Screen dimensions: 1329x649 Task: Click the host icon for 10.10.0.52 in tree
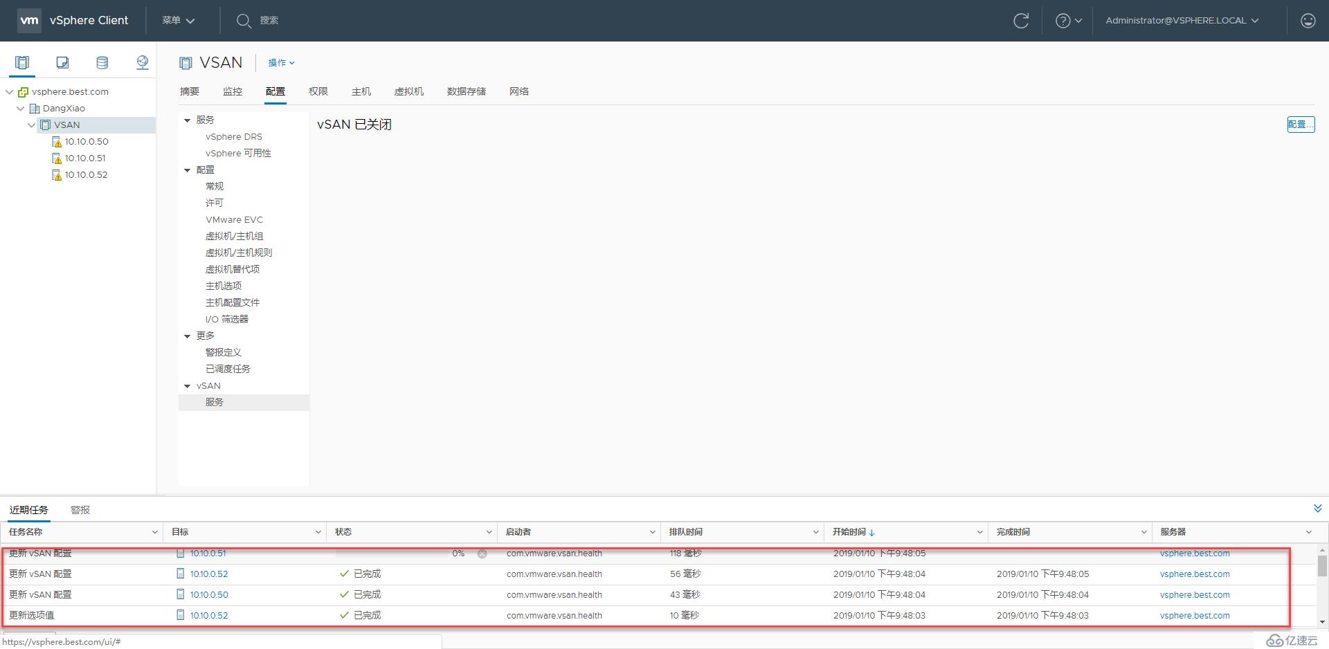[x=57, y=175]
